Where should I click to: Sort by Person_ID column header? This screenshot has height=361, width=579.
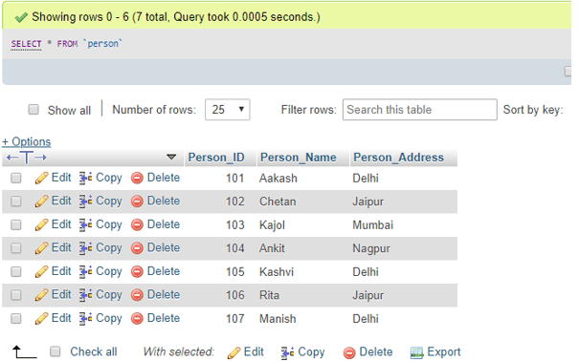tap(216, 158)
